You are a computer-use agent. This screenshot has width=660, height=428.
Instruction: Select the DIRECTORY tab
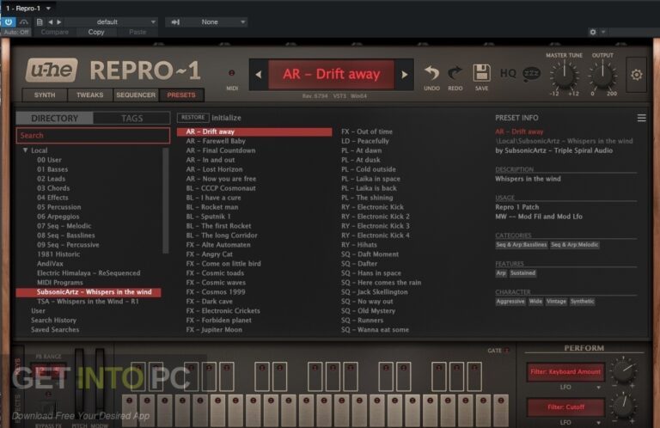pos(55,119)
